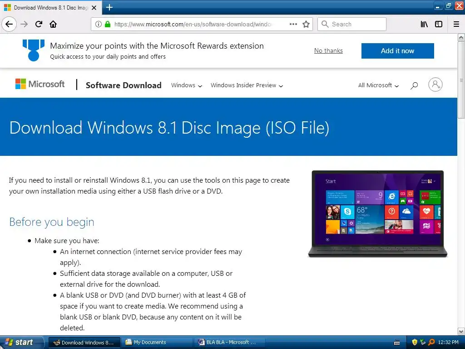Expand the All Microsoft dropdown
This screenshot has height=349, width=465.
(378, 85)
